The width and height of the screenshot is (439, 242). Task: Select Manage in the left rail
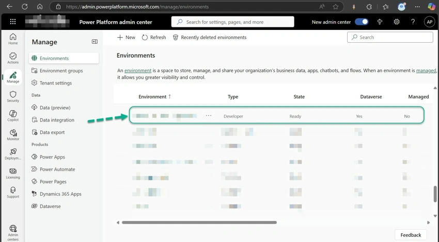pos(13,77)
